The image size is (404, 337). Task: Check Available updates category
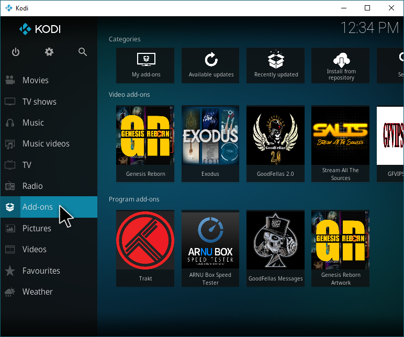210,65
